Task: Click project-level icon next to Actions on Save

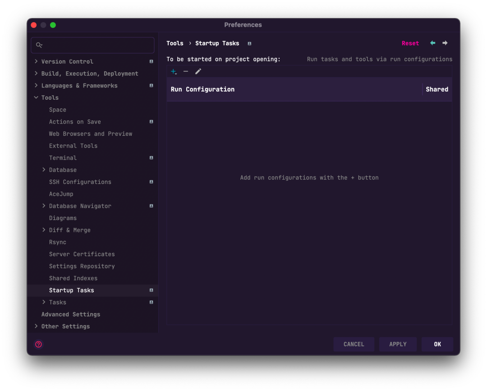Action: coord(151,122)
